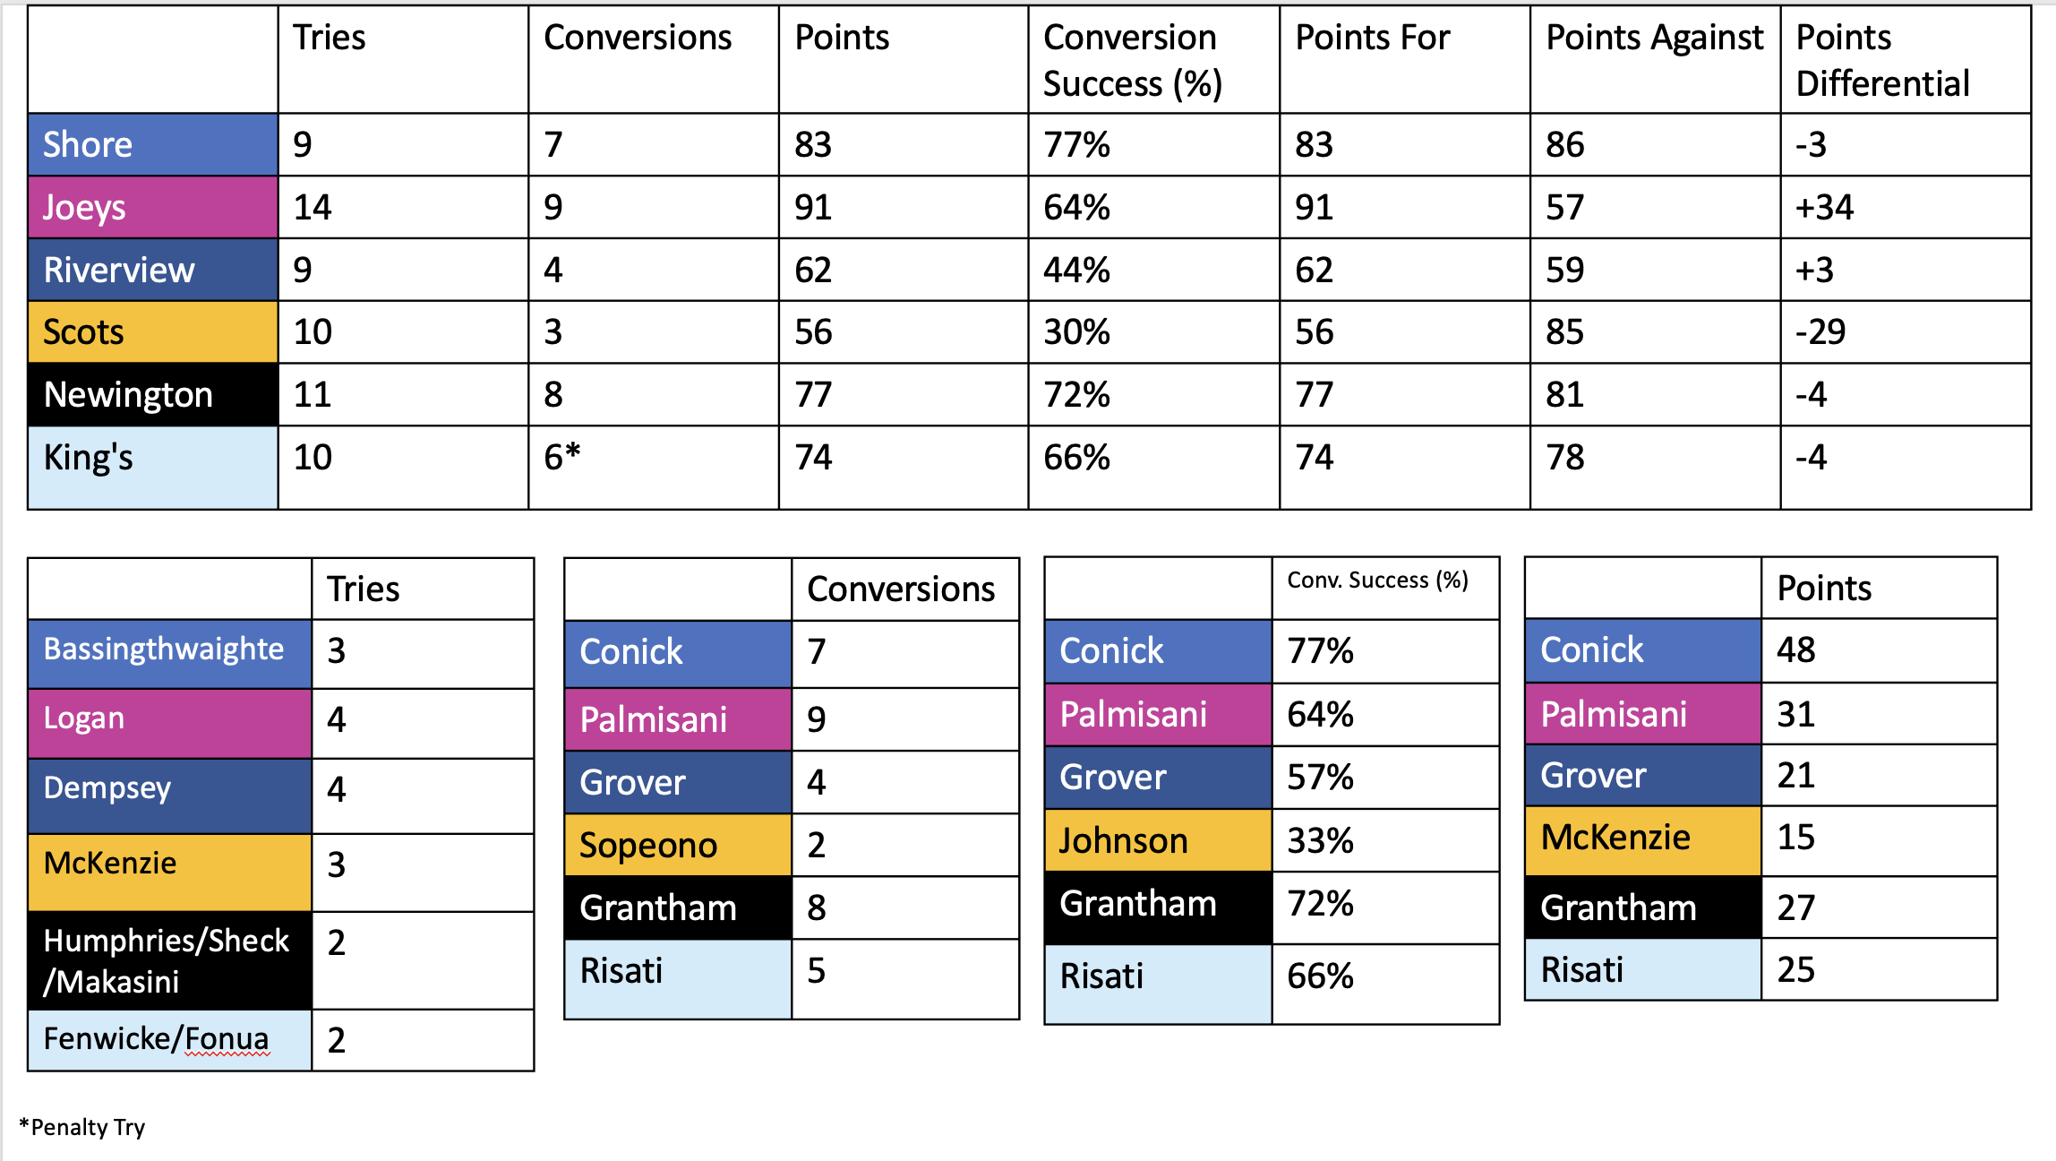Screen dimensions: 2056x1161
Task: Click the Shore team name cell
Action: [x=152, y=145]
